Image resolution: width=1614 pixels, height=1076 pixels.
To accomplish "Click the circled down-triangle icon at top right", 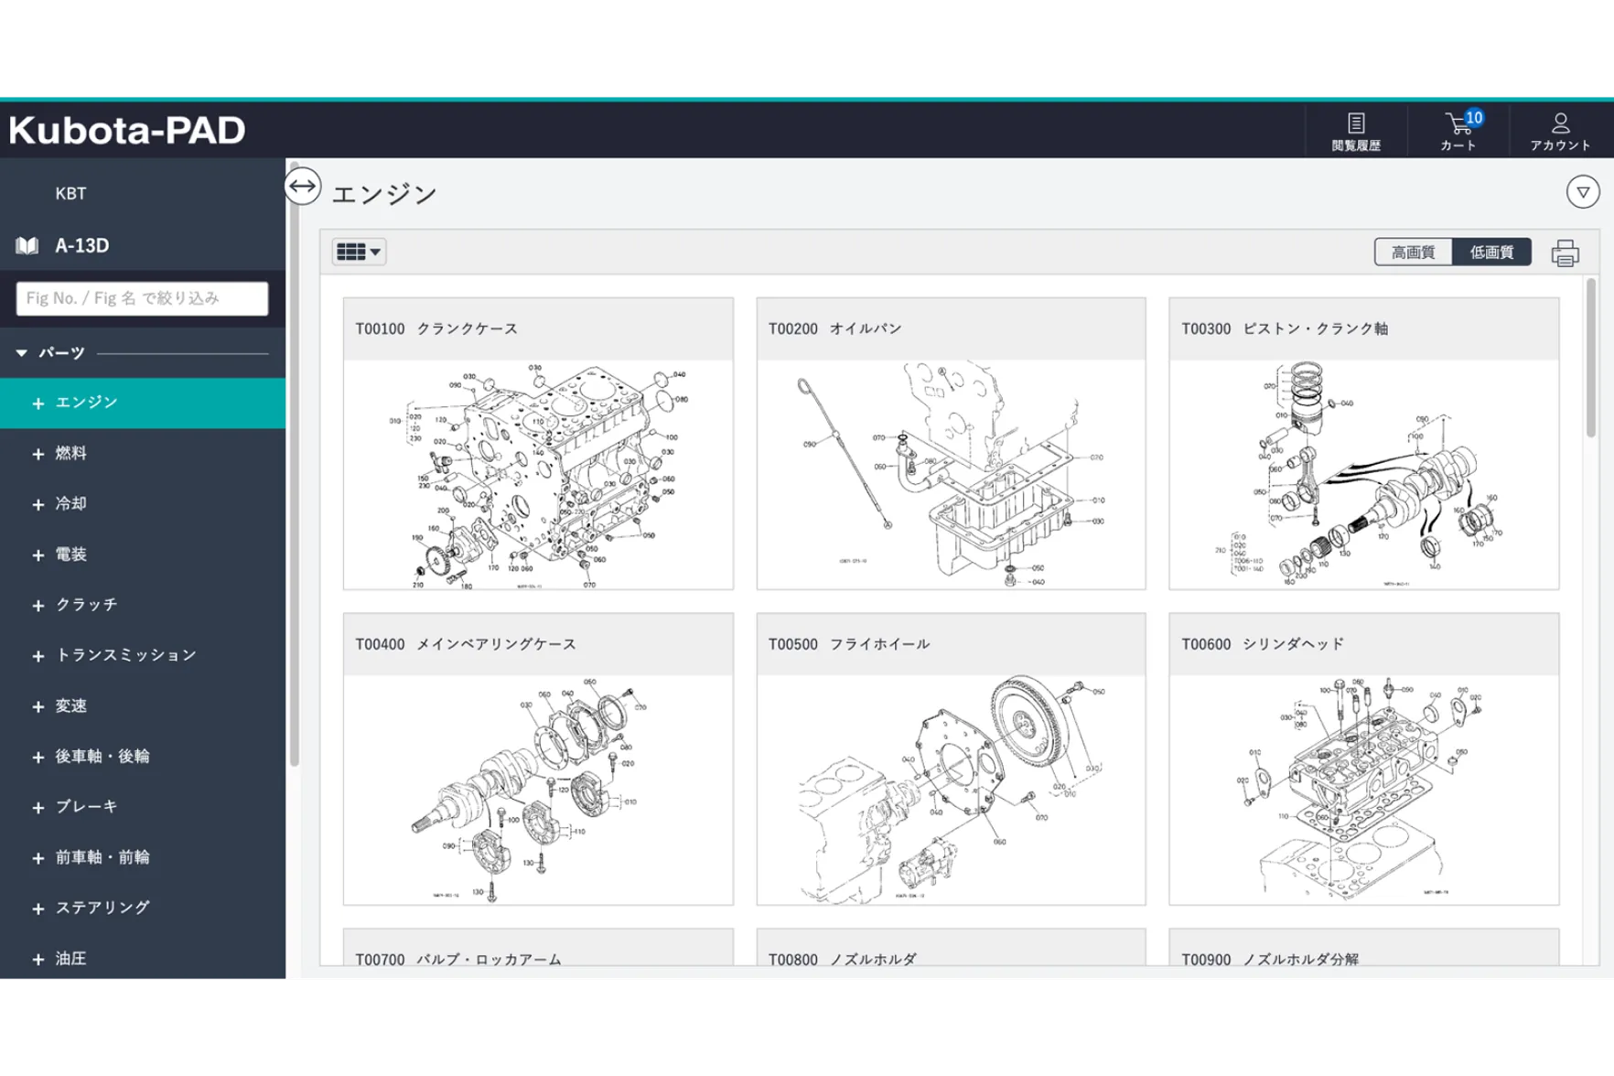I will coord(1582,192).
